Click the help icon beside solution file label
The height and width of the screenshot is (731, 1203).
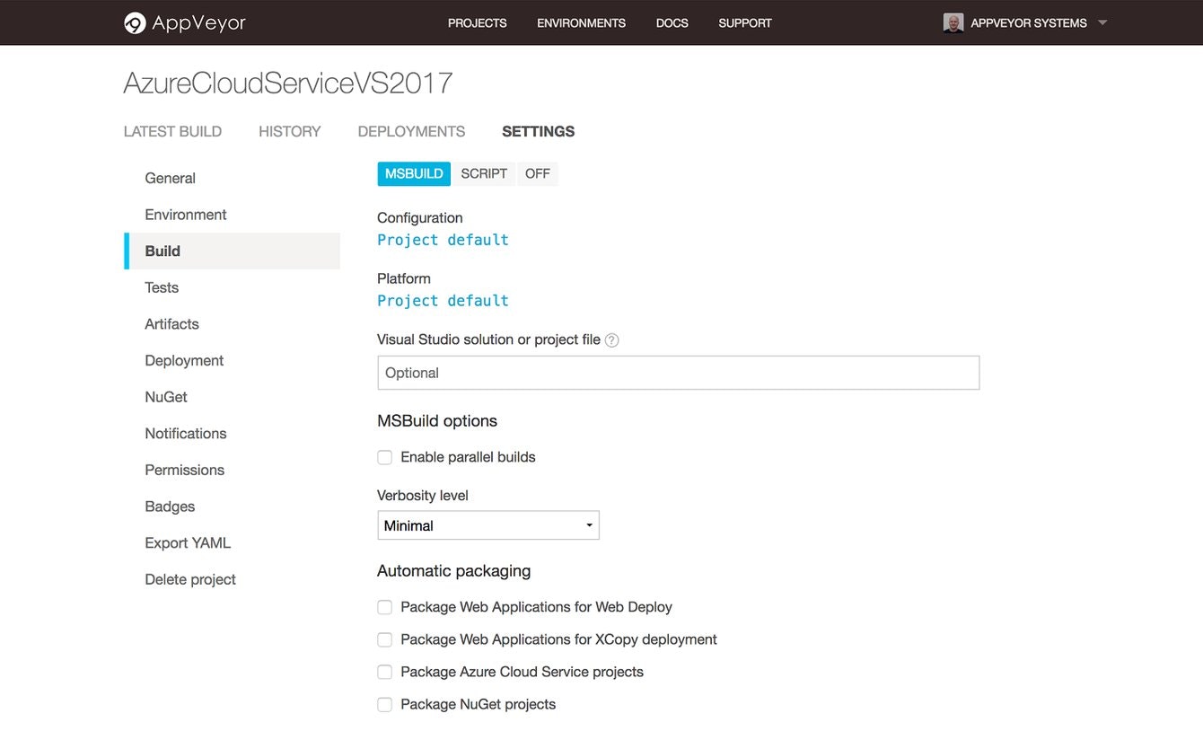pos(612,340)
